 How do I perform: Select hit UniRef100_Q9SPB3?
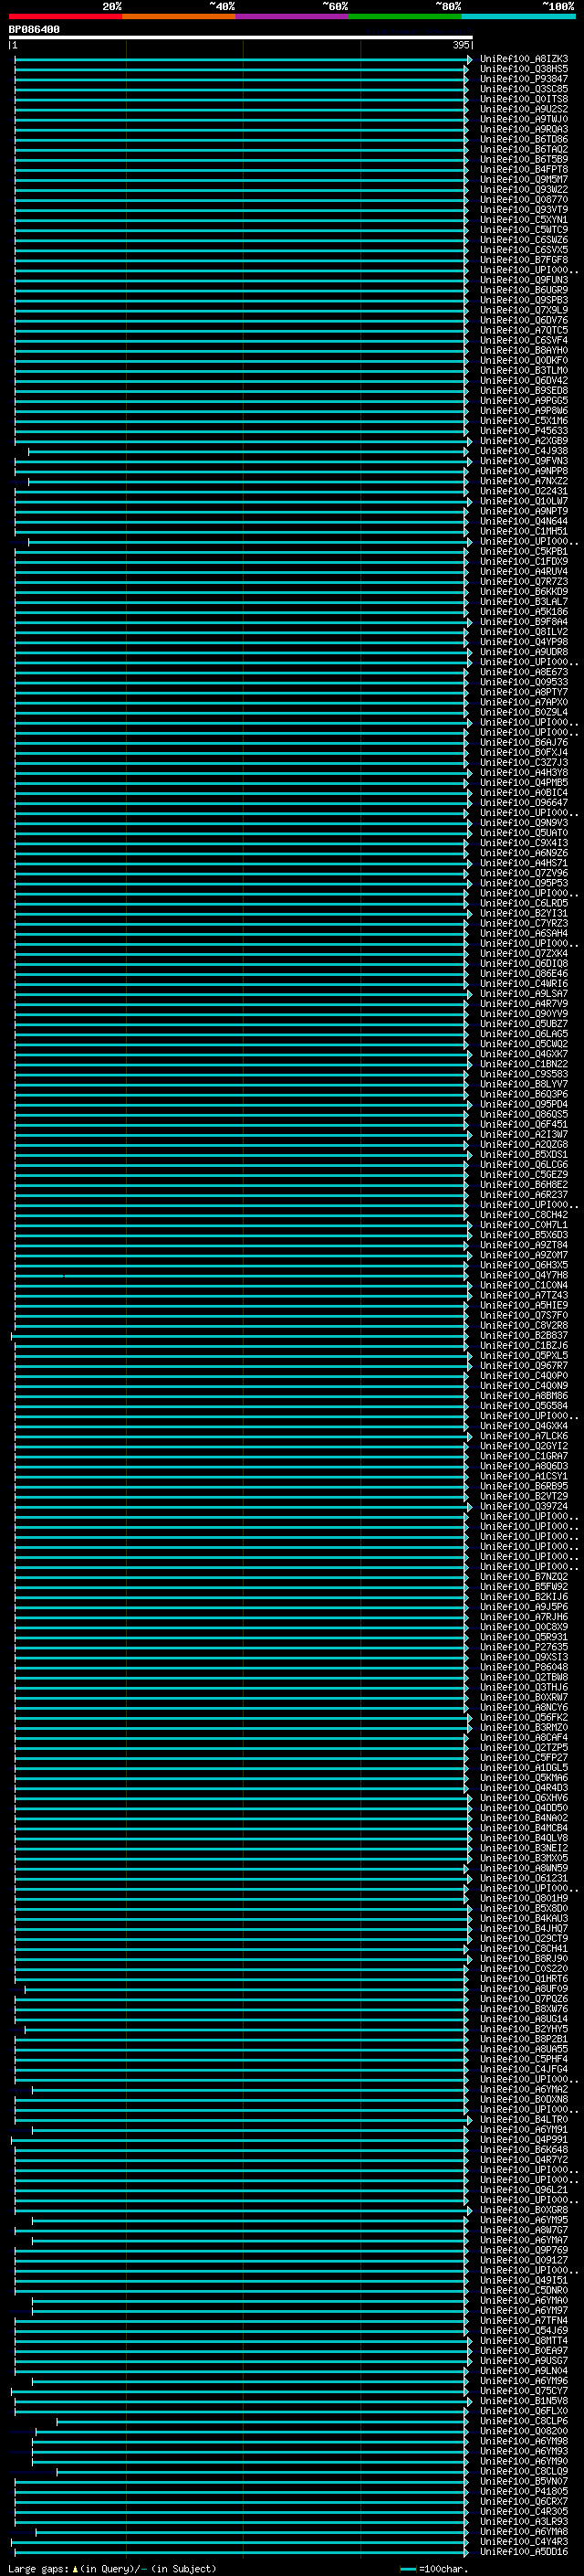click(524, 300)
